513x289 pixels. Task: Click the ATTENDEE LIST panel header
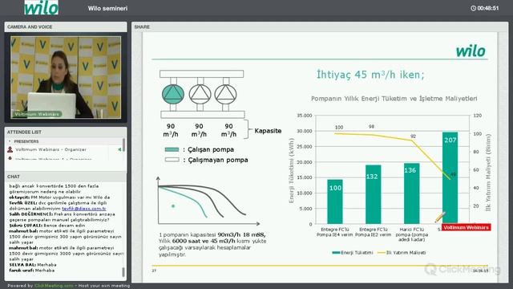66,132
